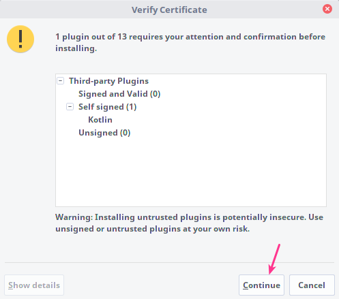Click the pink arrow pointing at Continue

pyautogui.click(x=274, y=259)
